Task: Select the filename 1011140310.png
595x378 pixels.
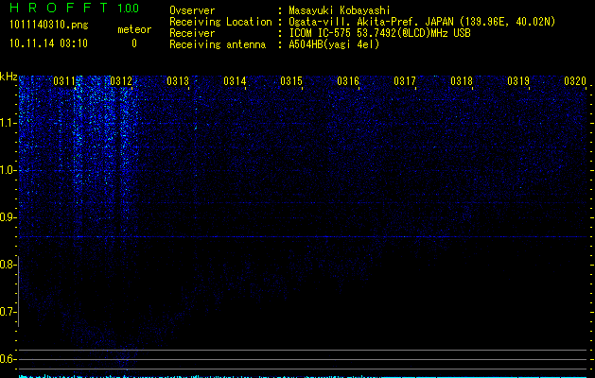Action: (49, 25)
